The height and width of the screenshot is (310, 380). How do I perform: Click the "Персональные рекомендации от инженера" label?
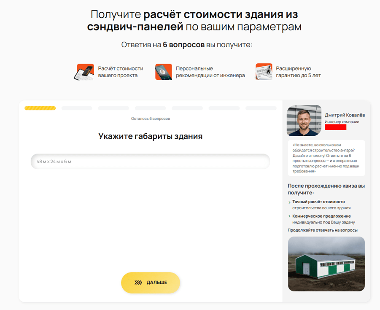click(210, 72)
